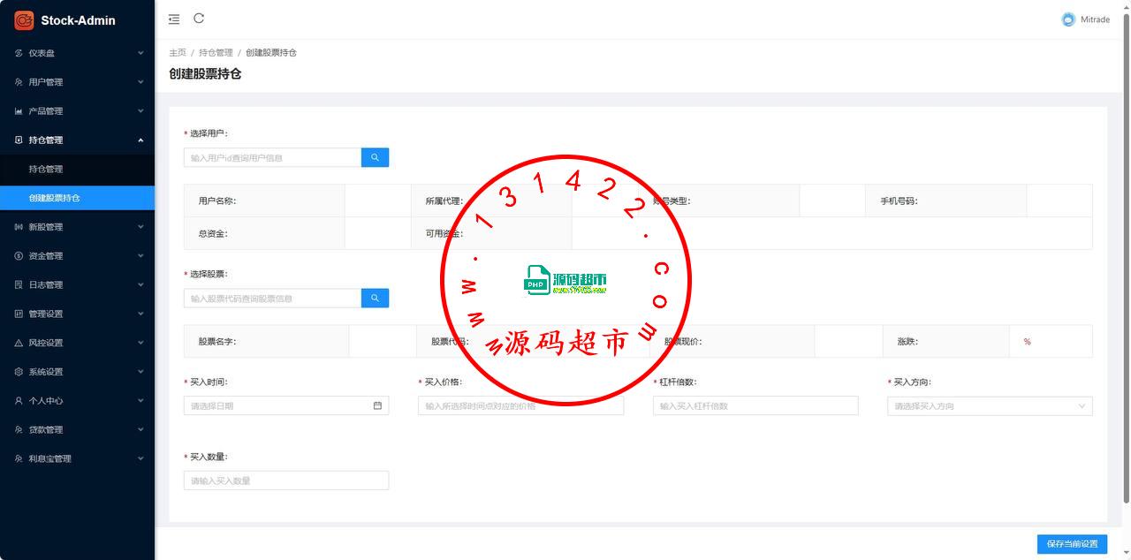Click the 日志管理 sidebar icon

pyautogui.click(x=19, y=284)
